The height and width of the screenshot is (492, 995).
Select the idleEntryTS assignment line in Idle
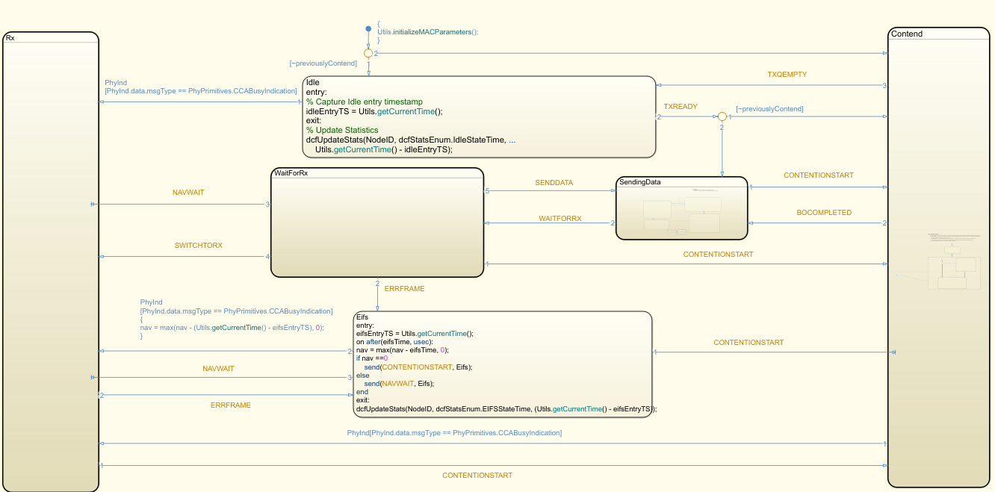click(x=374, y=111)
